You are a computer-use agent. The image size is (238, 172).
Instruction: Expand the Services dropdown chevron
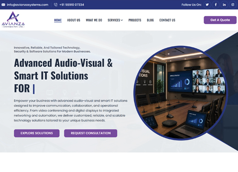point(122,20)
